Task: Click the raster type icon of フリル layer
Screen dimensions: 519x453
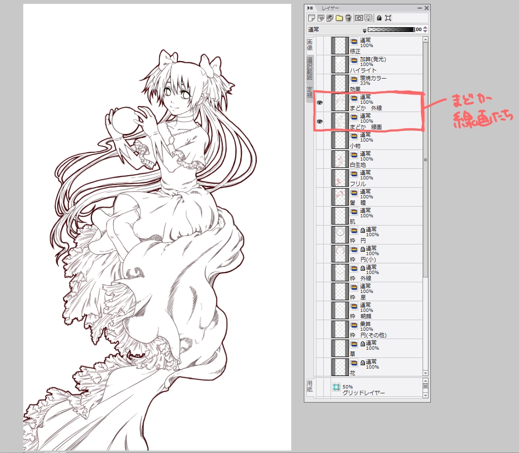Action: coord(354,174)
